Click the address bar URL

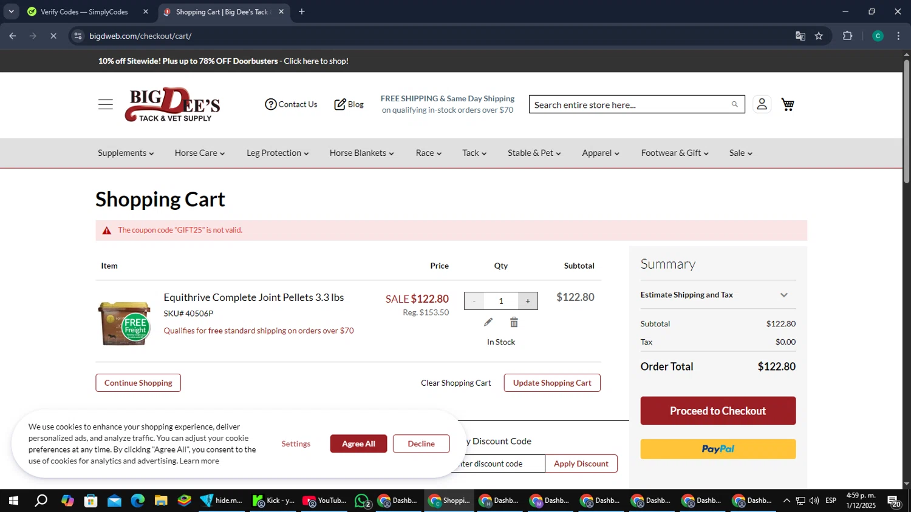point(140,36)
